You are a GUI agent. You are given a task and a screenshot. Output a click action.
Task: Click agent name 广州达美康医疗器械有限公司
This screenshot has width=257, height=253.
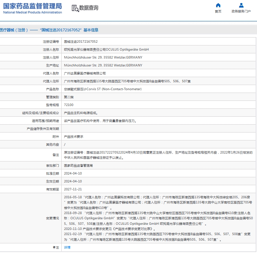point(85,73)
